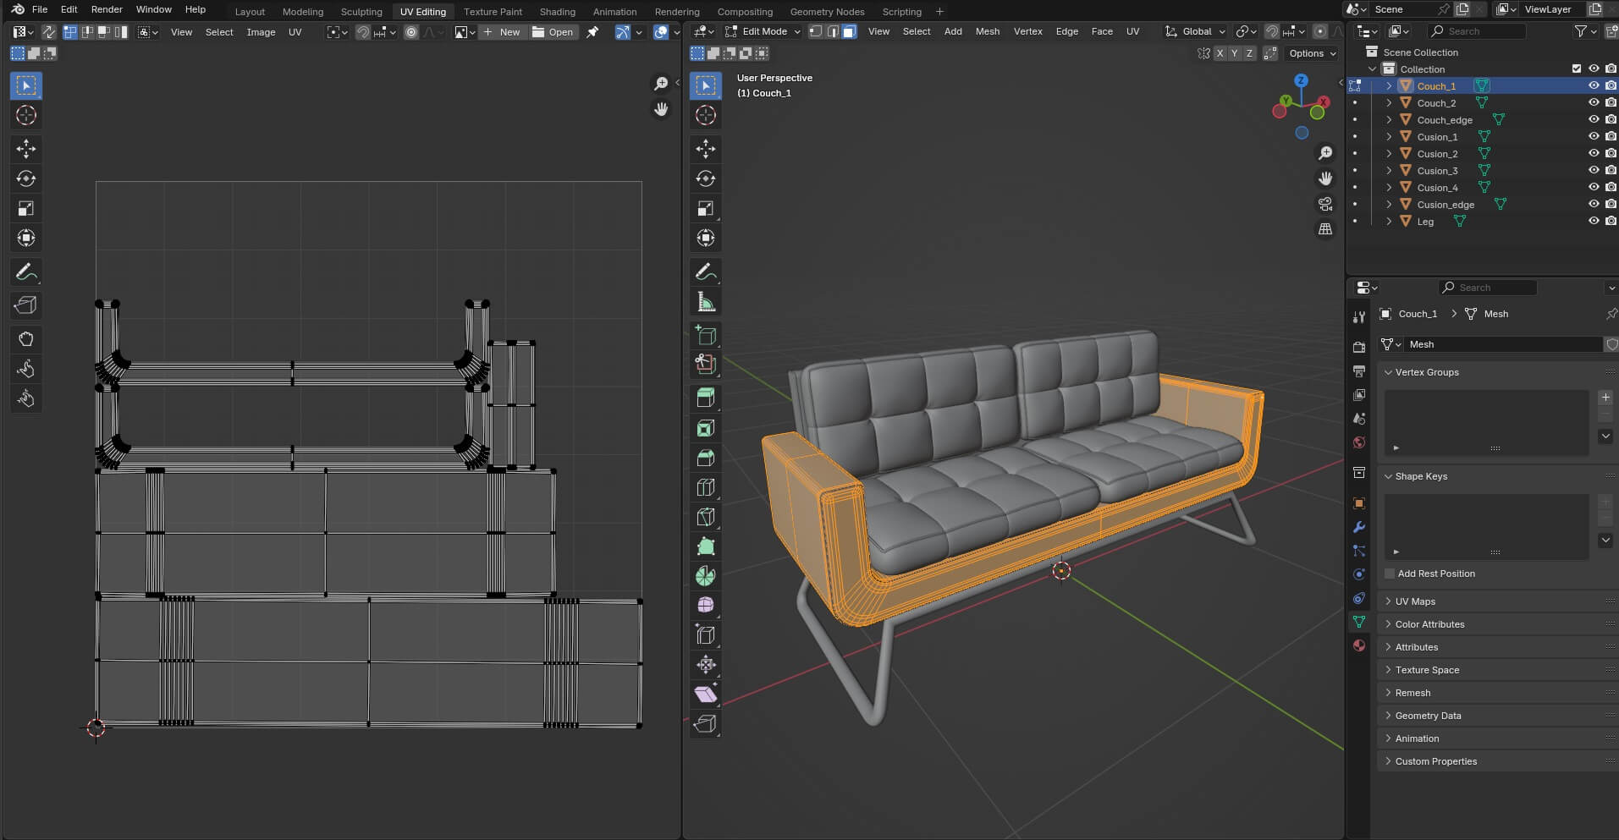
Task: Select the Bevel tool
Action: 706,458
